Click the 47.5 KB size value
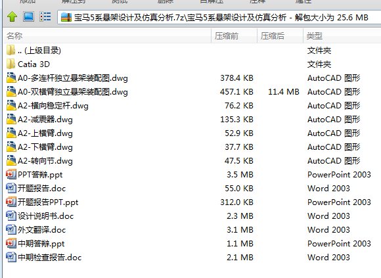Viewport: 381px width, 278px height. [x=239, y=161]
